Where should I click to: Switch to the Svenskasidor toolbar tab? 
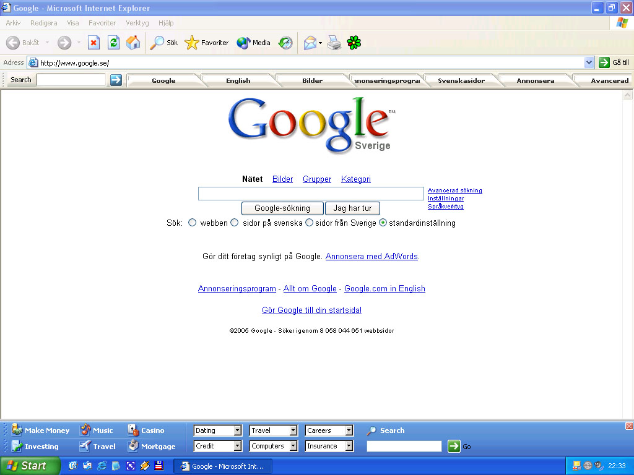pos(461,80)
